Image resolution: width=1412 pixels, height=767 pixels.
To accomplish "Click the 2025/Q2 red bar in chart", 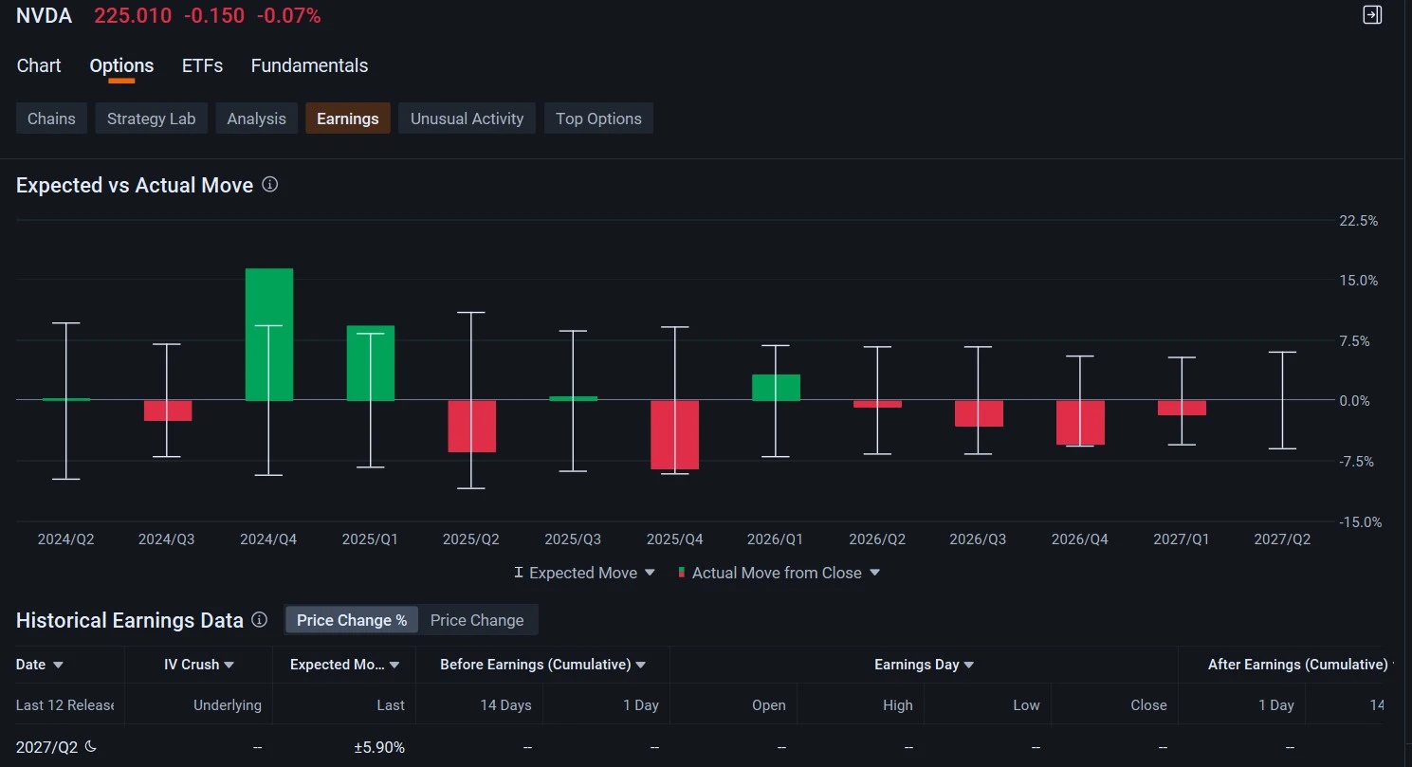I will point(471,426).
